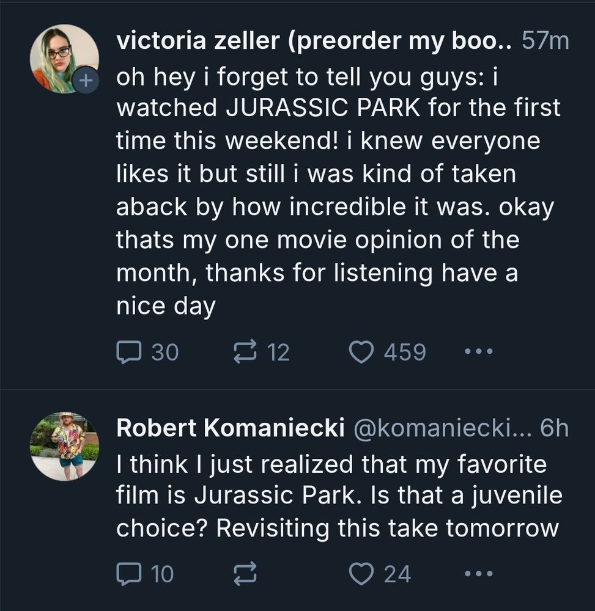Like the tweet with 24 likes
The width and height of the screenshot is (595, 611).
pos(361,574)
